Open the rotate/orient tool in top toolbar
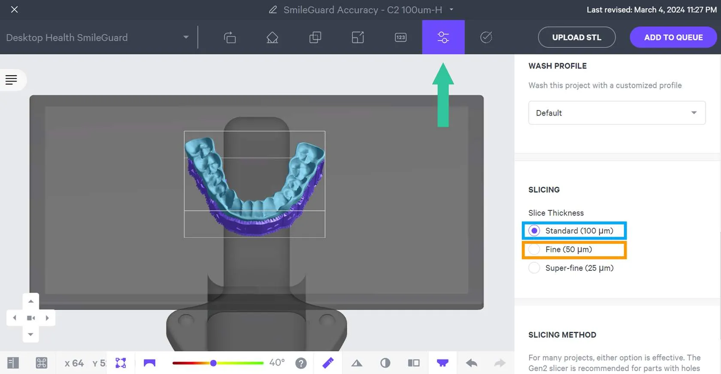This screenshot has height=374, width=721. [230, 37]
